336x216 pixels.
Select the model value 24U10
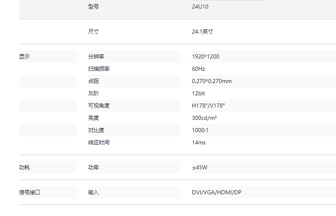(200, 7)
